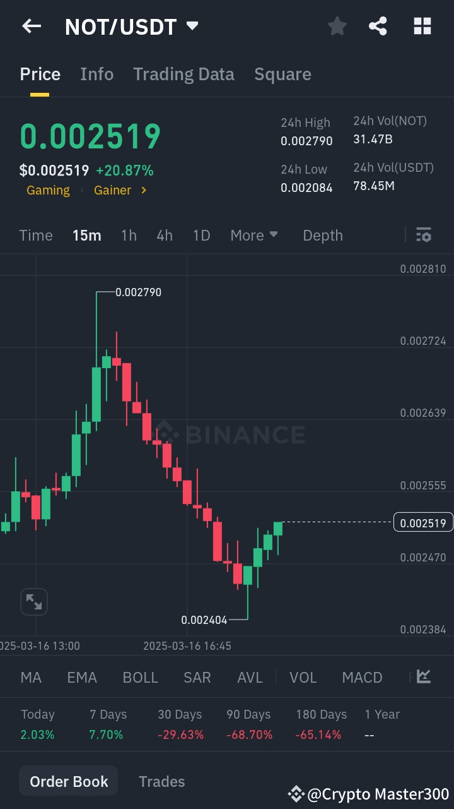Toggle the VOL sub-indicator
The height and width of the screenshot is (809, 454).
pyautogui.click(x=303, y=678)
